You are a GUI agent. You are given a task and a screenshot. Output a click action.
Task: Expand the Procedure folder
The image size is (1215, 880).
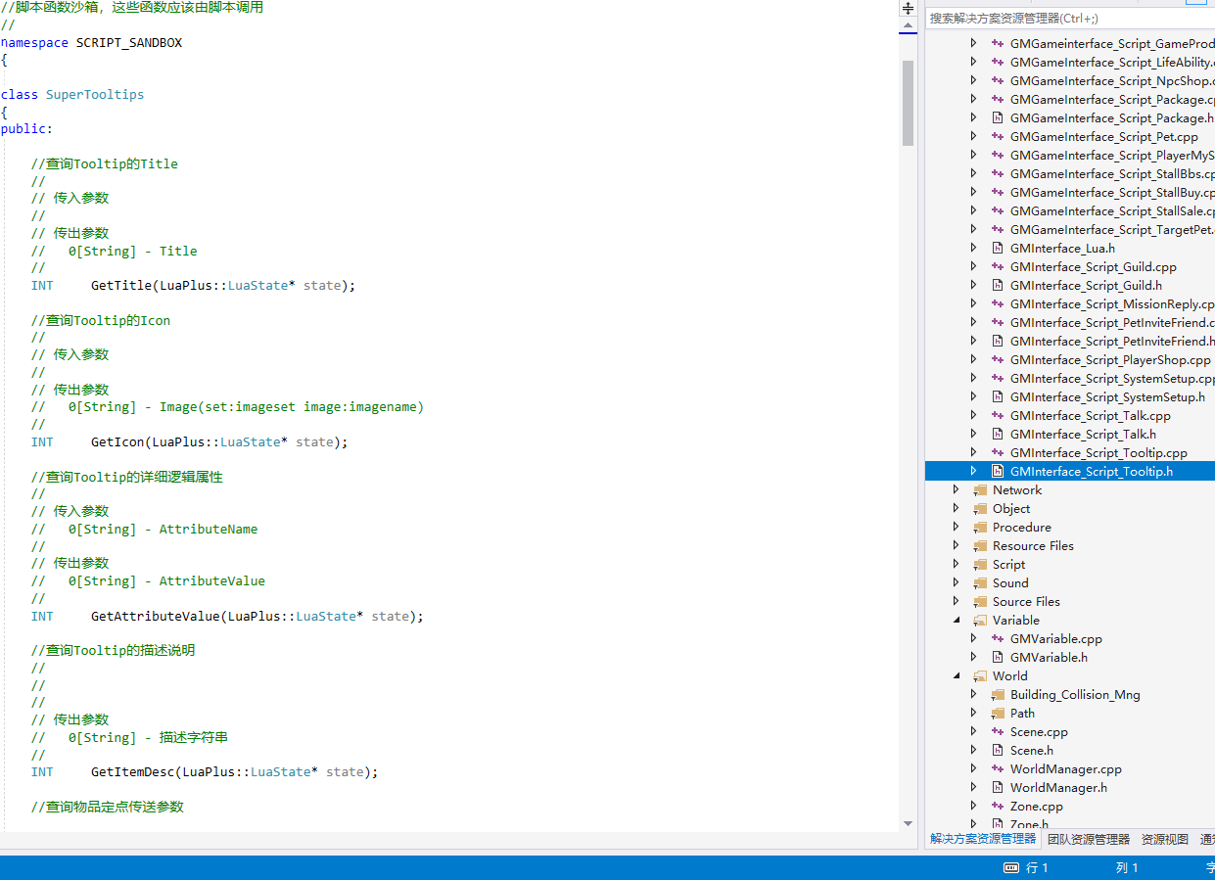pos(957,528)
